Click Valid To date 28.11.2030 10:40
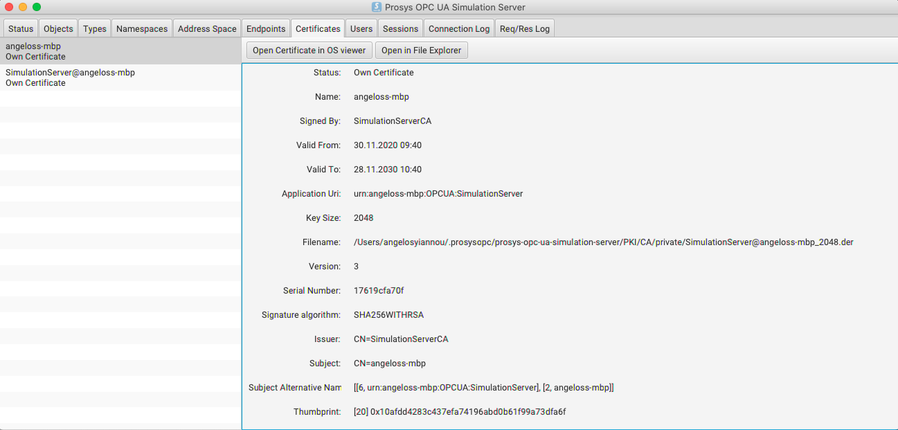The image size is (898, 430). (x=387, y=169)
